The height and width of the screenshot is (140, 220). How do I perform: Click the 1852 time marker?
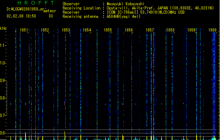pos(45,30)
